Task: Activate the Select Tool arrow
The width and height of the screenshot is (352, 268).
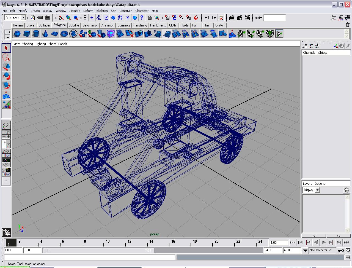Action: pos(6,48)
